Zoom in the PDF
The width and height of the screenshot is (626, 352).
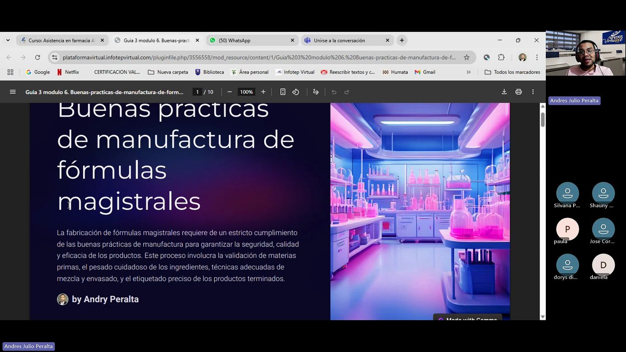263,92
